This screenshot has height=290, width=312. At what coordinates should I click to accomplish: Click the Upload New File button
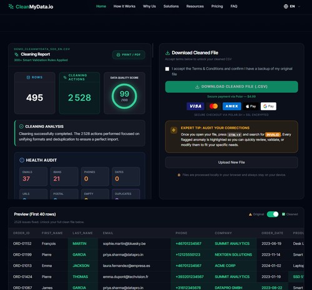[x=232, y=162]
